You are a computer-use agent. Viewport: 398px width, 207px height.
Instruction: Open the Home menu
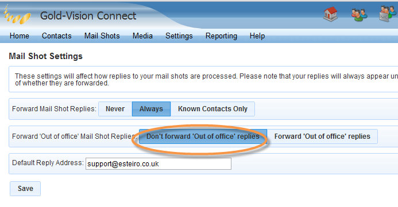coord(20,36)
